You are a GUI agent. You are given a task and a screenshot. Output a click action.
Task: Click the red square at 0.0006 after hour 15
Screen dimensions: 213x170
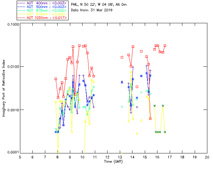(x=150, y=119)
